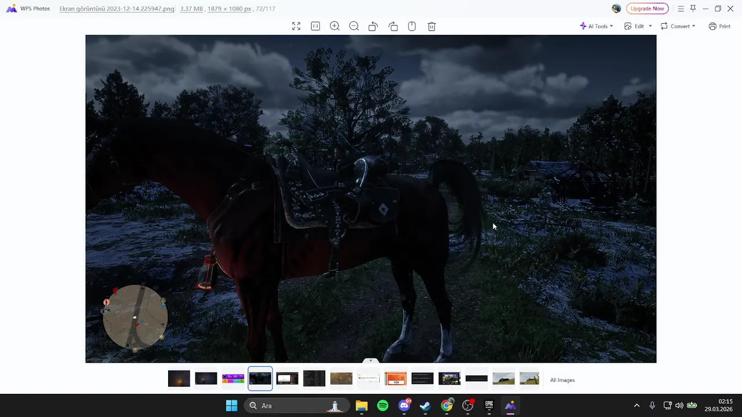Expand the Edit dropdown arrow
This screenshot has height=417, width=742.
(650, 26)
